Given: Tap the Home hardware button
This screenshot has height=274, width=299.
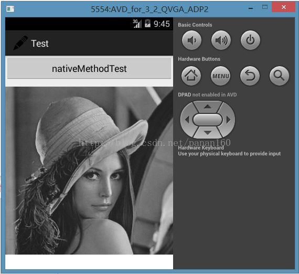Looking at the screenshot, I should click(191, 76).
